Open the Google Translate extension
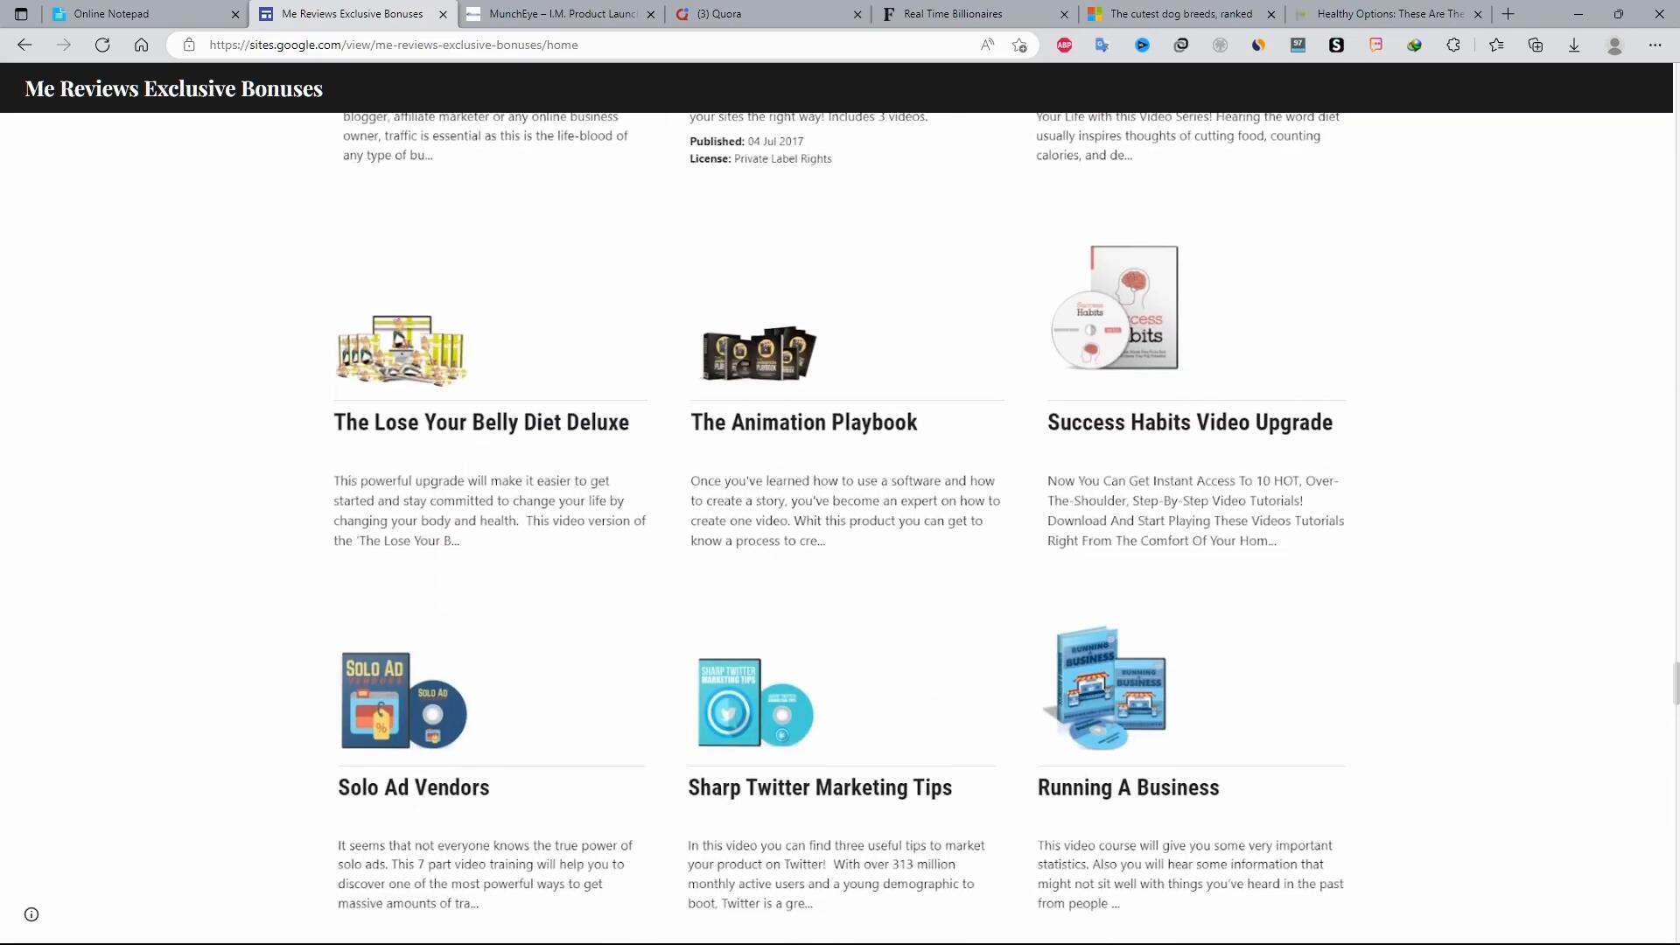Viewport: 1680px width, 945px height. [1102, 45]
